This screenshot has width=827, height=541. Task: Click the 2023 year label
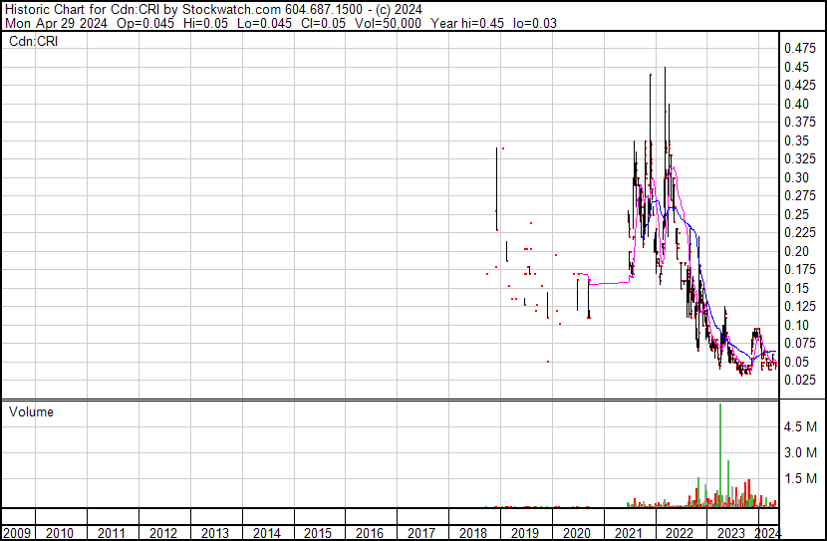pos(731,533)
